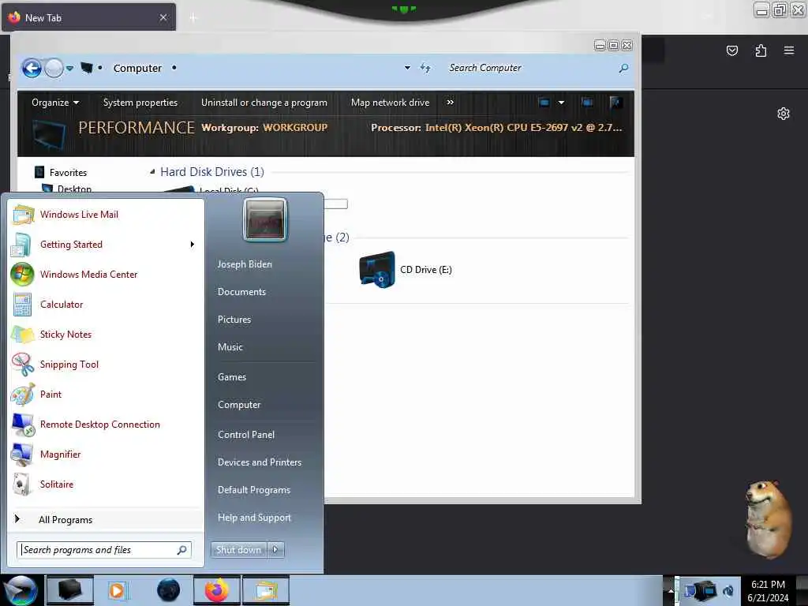Open Getting Started icon in Start menu
808x606 pixels.
(x=21, y=245)
